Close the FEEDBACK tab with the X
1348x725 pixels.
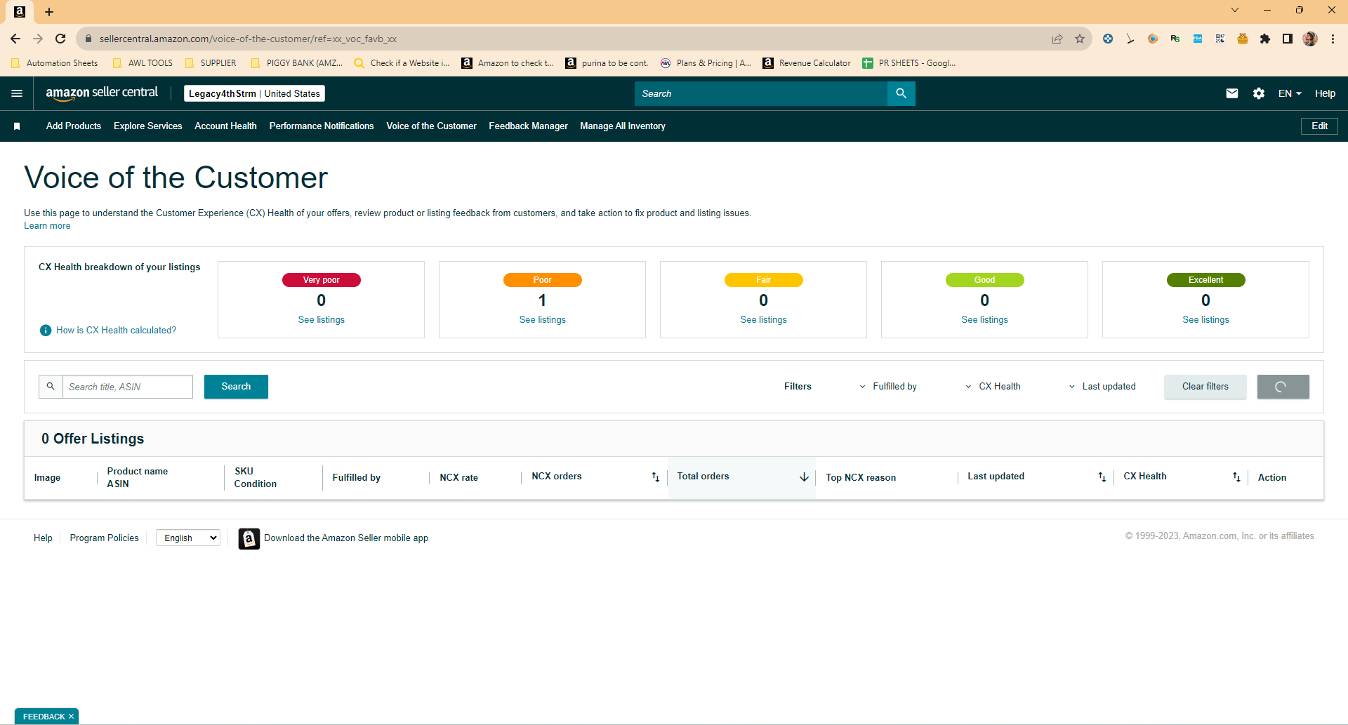(x=71, y=717)
